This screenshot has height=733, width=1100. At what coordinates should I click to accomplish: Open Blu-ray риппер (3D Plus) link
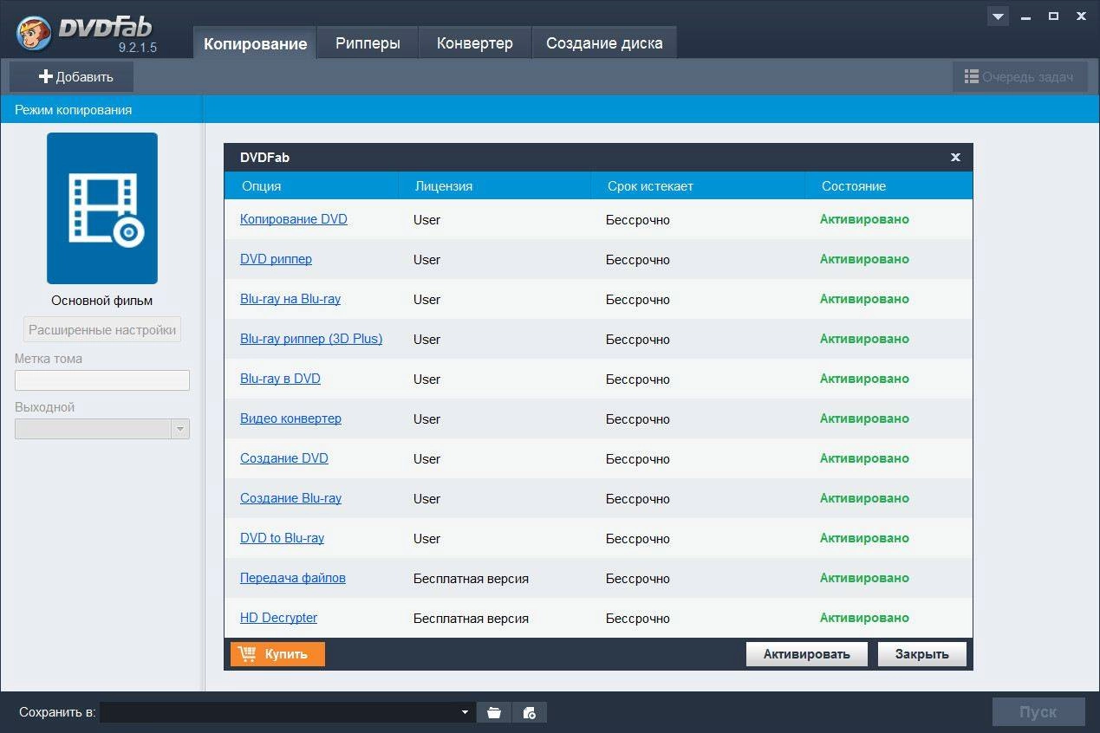(311, 339)
